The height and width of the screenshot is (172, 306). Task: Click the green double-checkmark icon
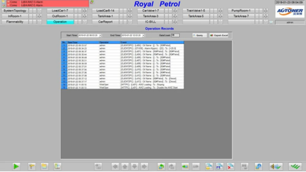click(x=295, y=167)
